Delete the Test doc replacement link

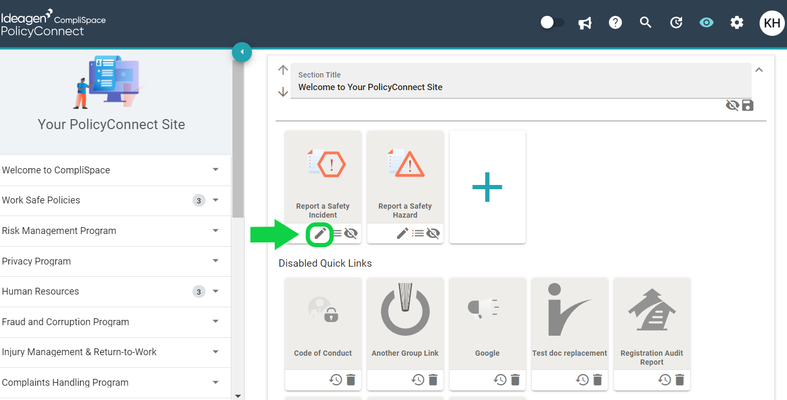[x=598, y=379]
